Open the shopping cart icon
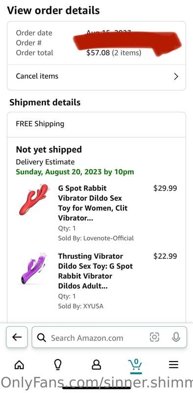Screen dimensions: 193x393 click(135, 365)
